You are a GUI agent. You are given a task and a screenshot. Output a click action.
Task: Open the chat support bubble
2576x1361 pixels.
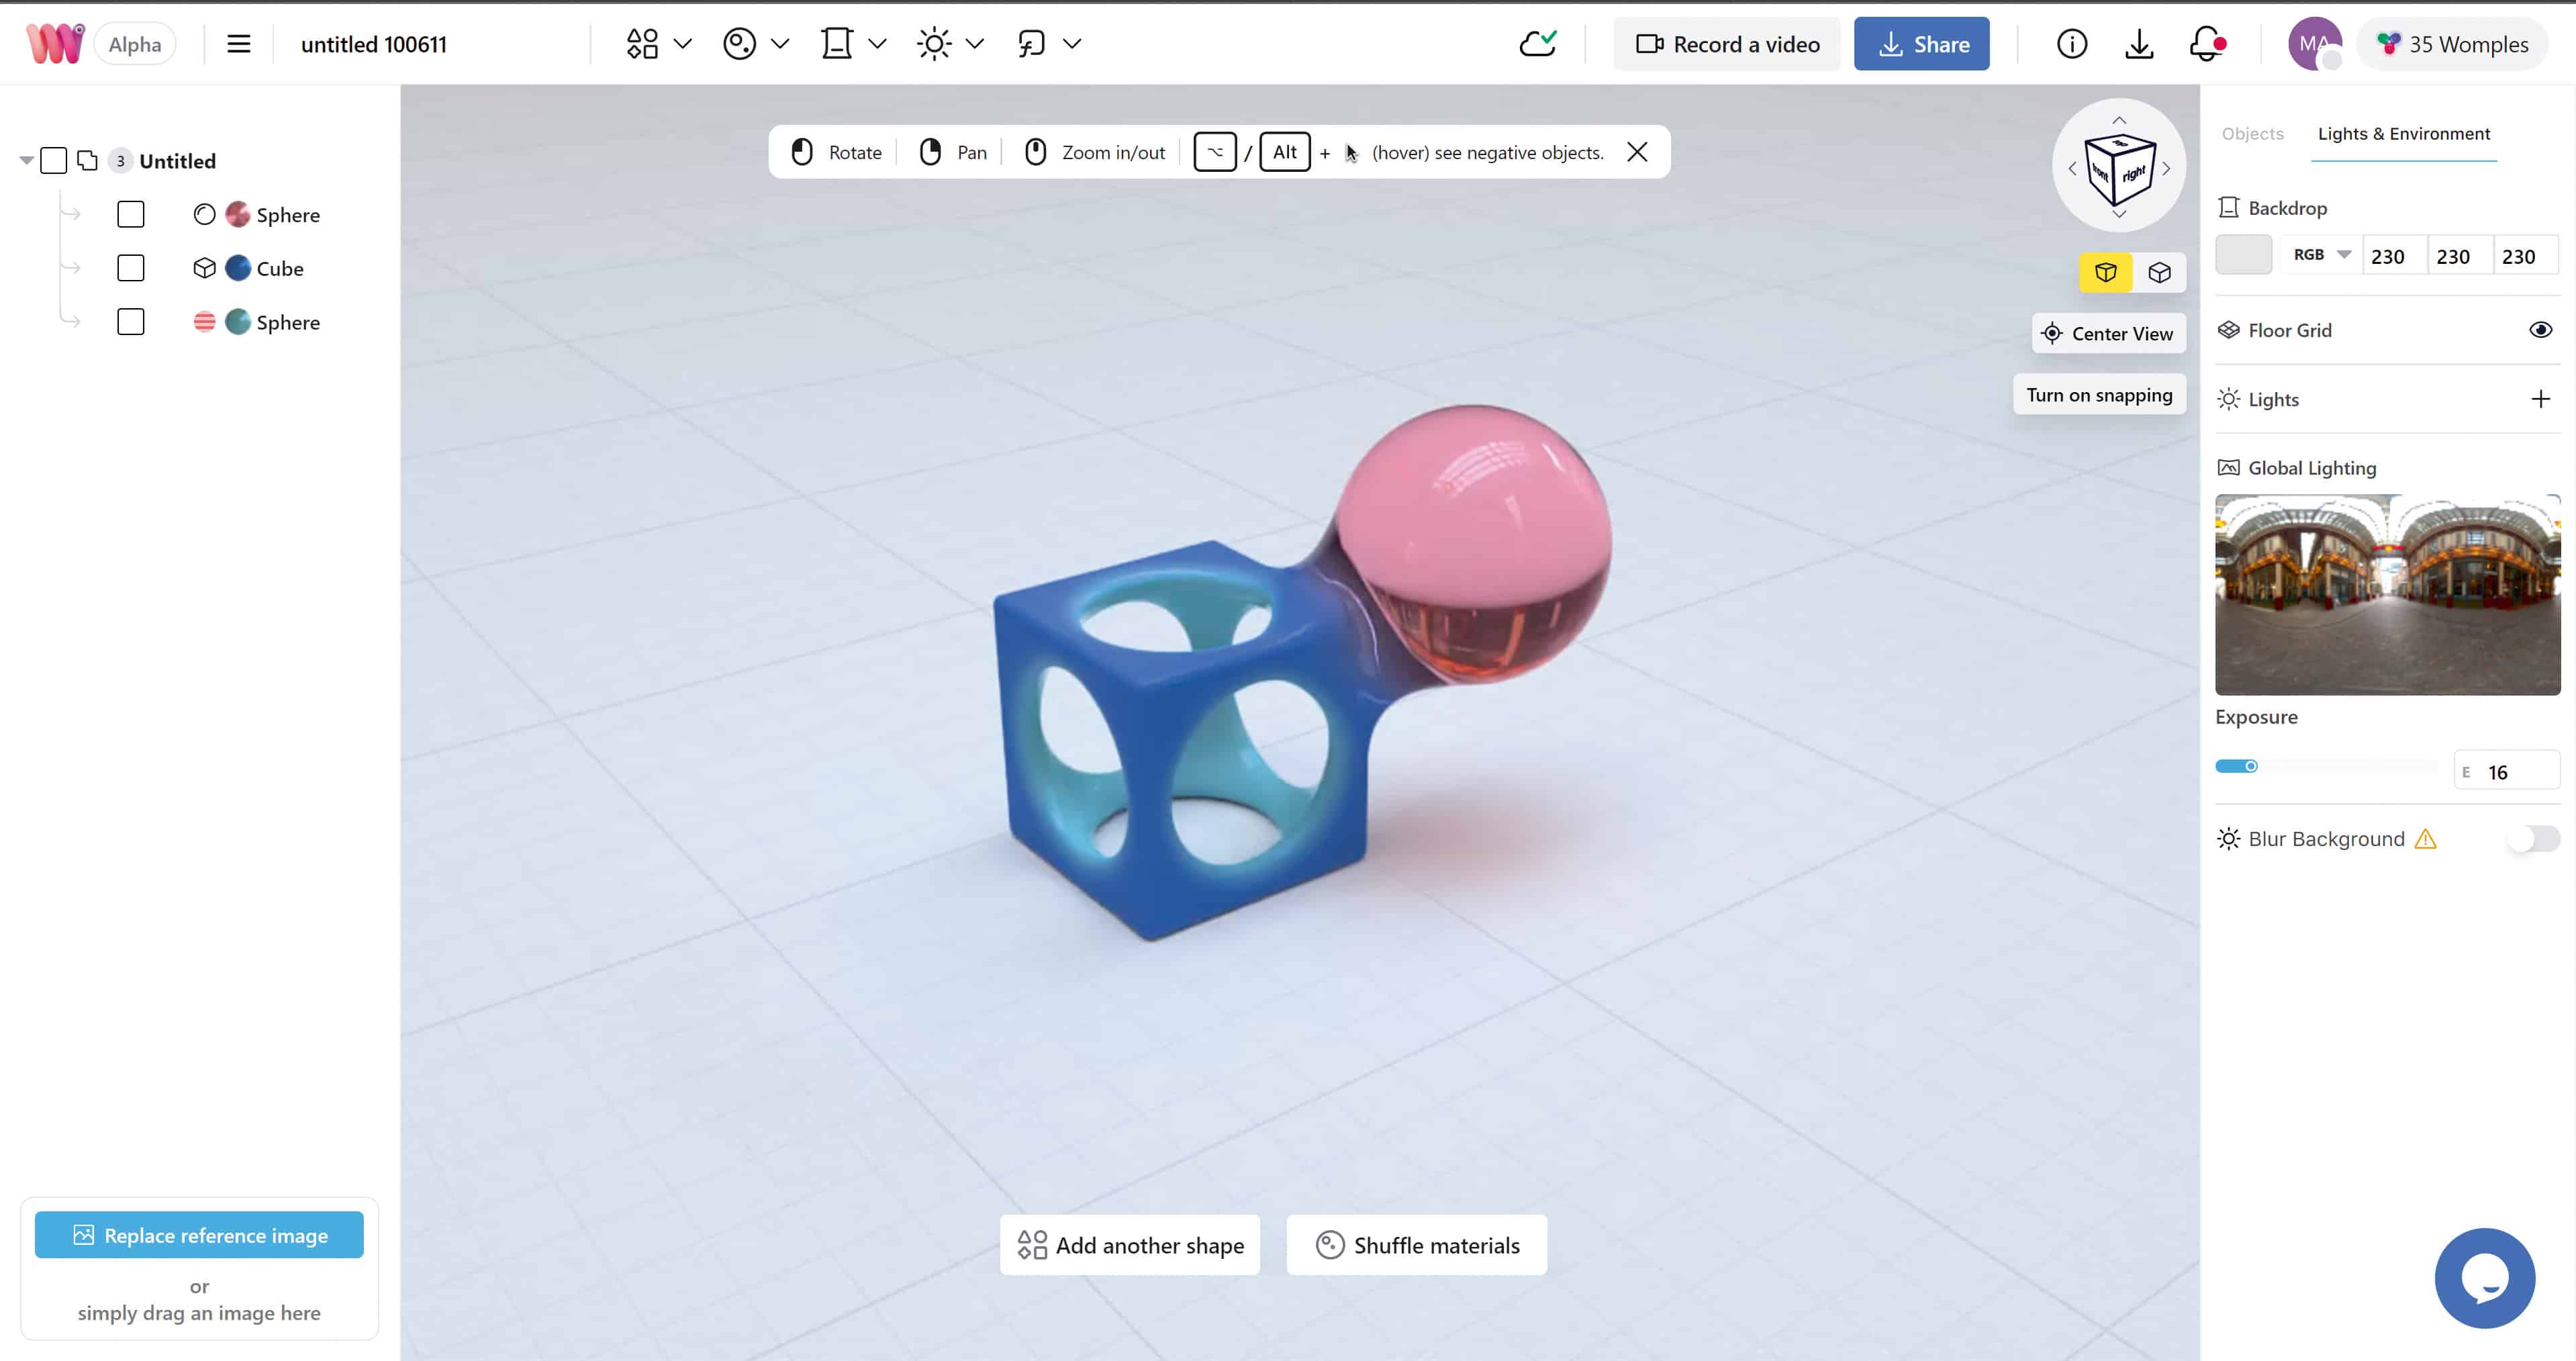click(2485, 1278)
